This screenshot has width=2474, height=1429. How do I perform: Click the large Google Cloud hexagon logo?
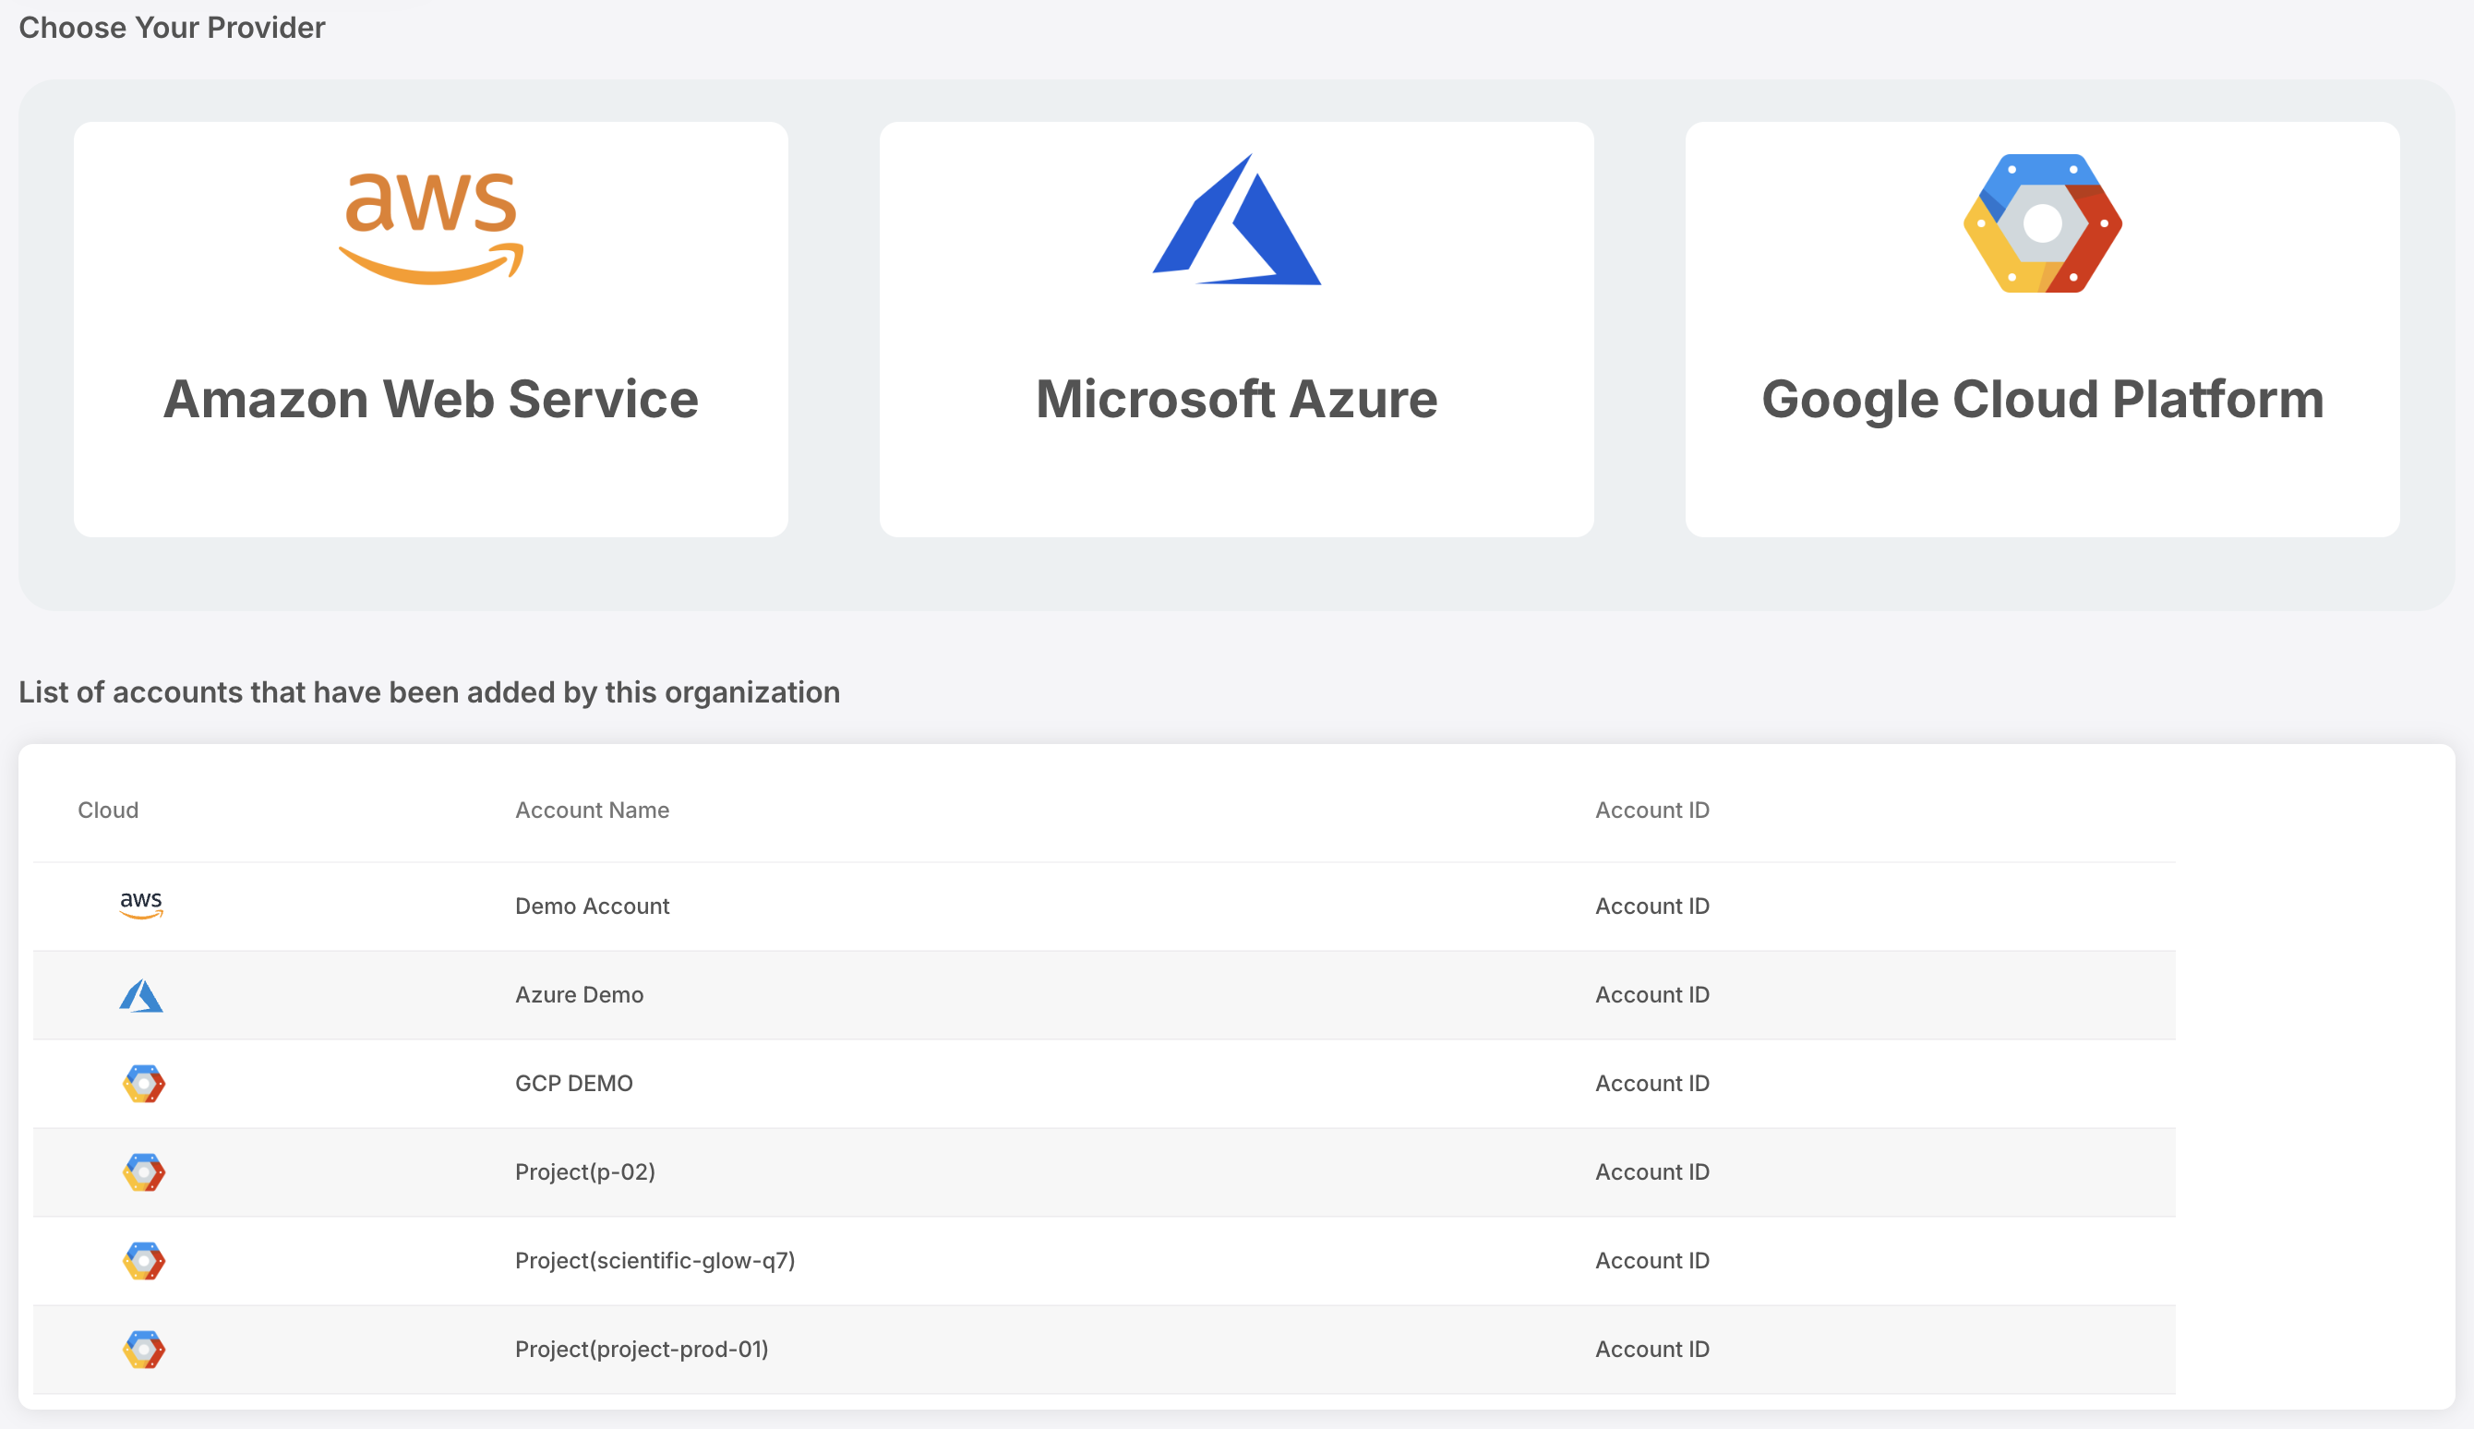2042,222
